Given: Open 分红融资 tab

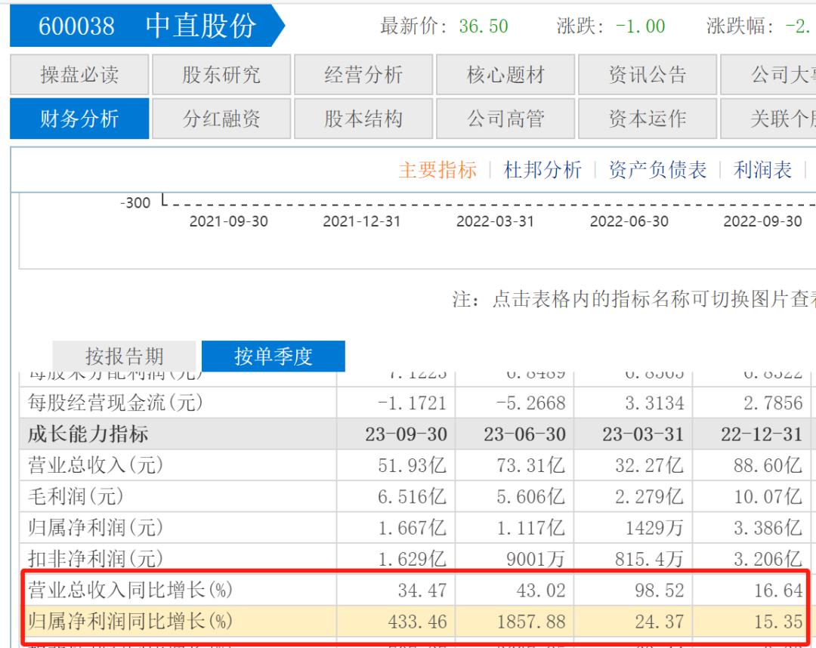Looking at the screenshot, I should pos(221,119).
